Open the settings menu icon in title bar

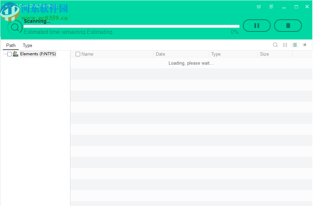(x=271, y=7)
